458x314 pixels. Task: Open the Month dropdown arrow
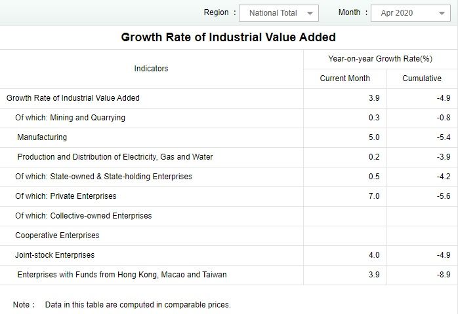click(442, 13)
